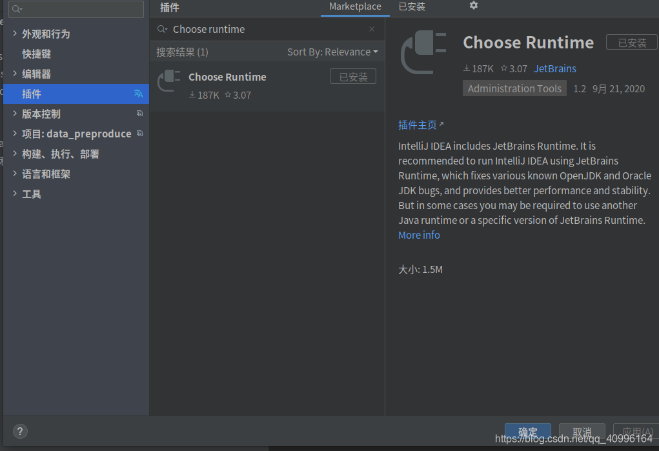Click the settings search magnifier icon

coord(17,9)
